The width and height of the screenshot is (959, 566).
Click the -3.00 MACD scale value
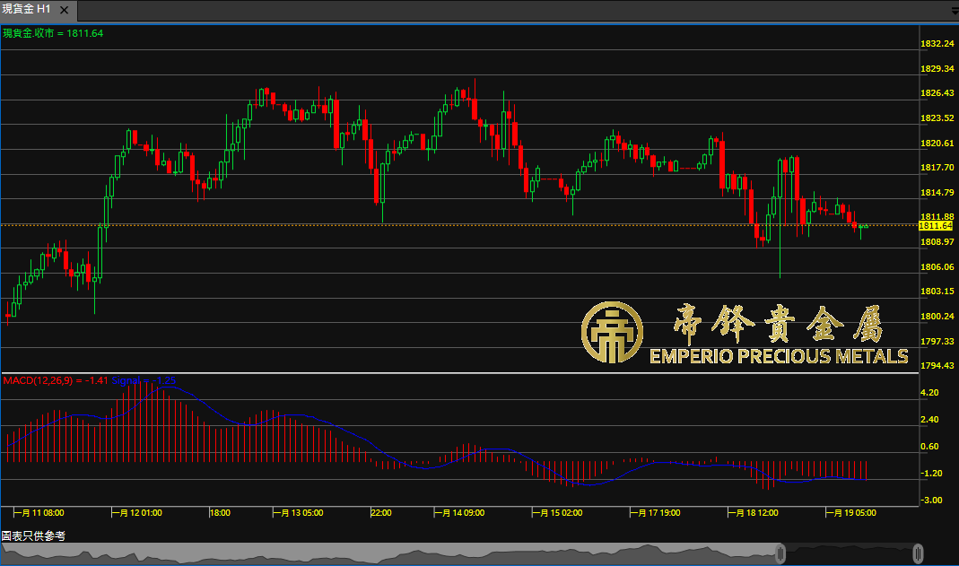[x=929, y=500]
